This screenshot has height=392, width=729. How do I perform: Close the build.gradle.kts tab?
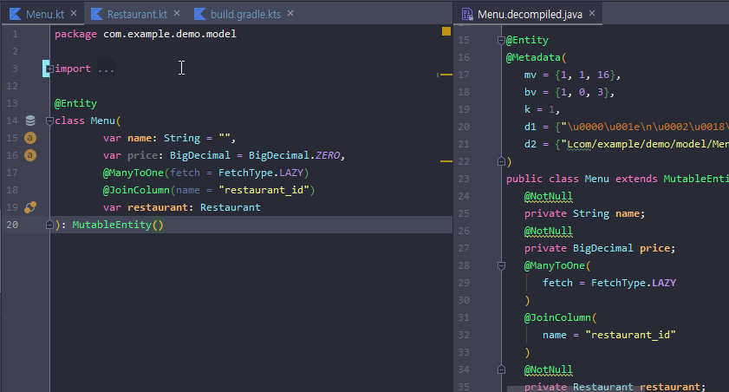pos(290,14)
